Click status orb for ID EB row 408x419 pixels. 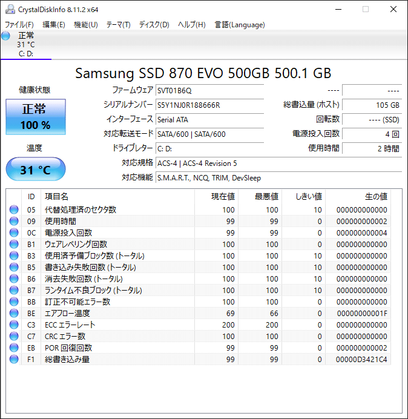(x=14, y=348)
